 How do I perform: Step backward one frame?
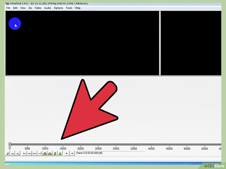point(30,154)
